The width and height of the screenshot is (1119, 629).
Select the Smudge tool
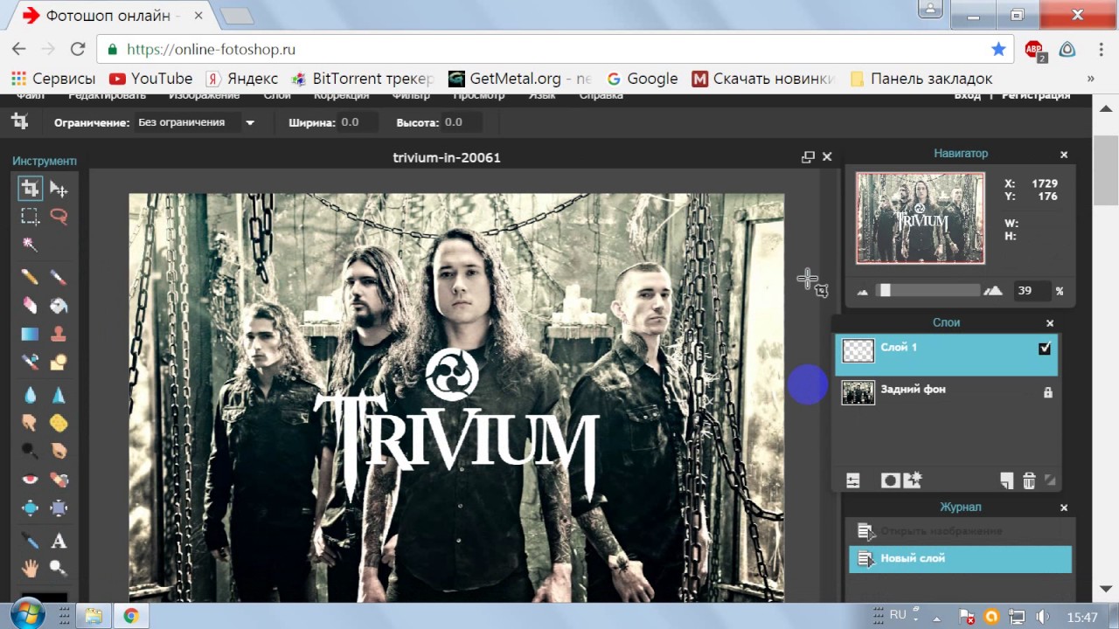click(x=30, y=423)
